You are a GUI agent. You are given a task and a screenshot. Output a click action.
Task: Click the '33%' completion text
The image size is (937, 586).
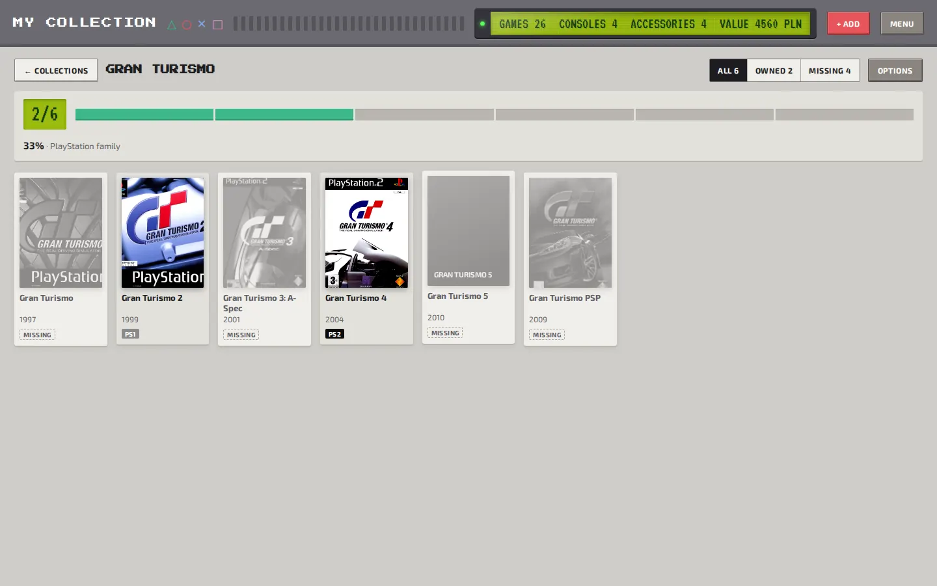pyautogui.click(x=34, y=146)
